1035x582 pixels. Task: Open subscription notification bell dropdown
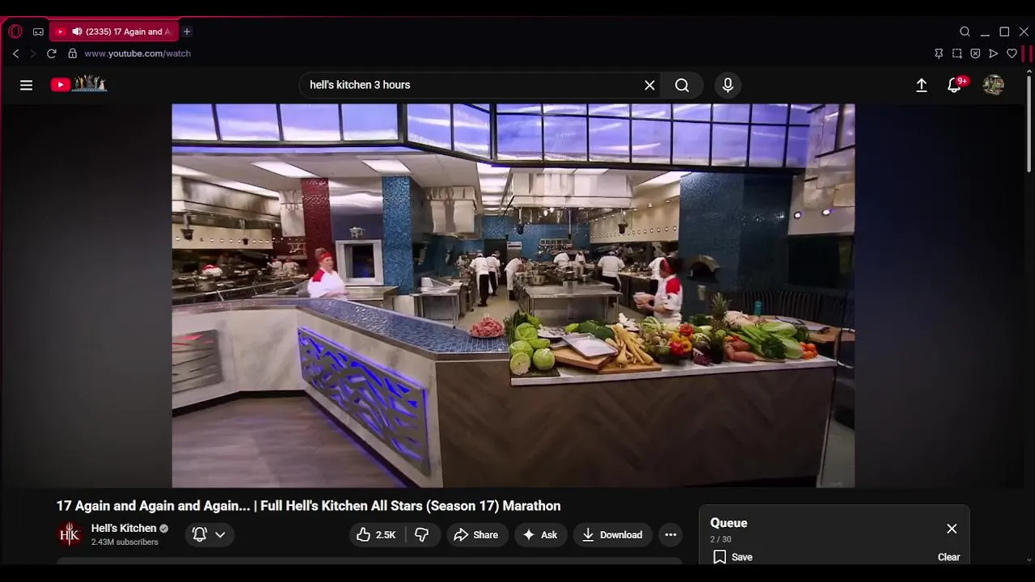point(209,534)
